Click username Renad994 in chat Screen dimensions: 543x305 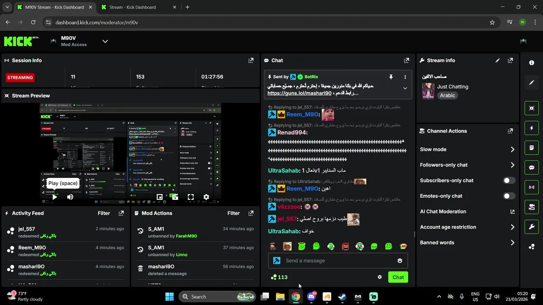pos(292,133)
